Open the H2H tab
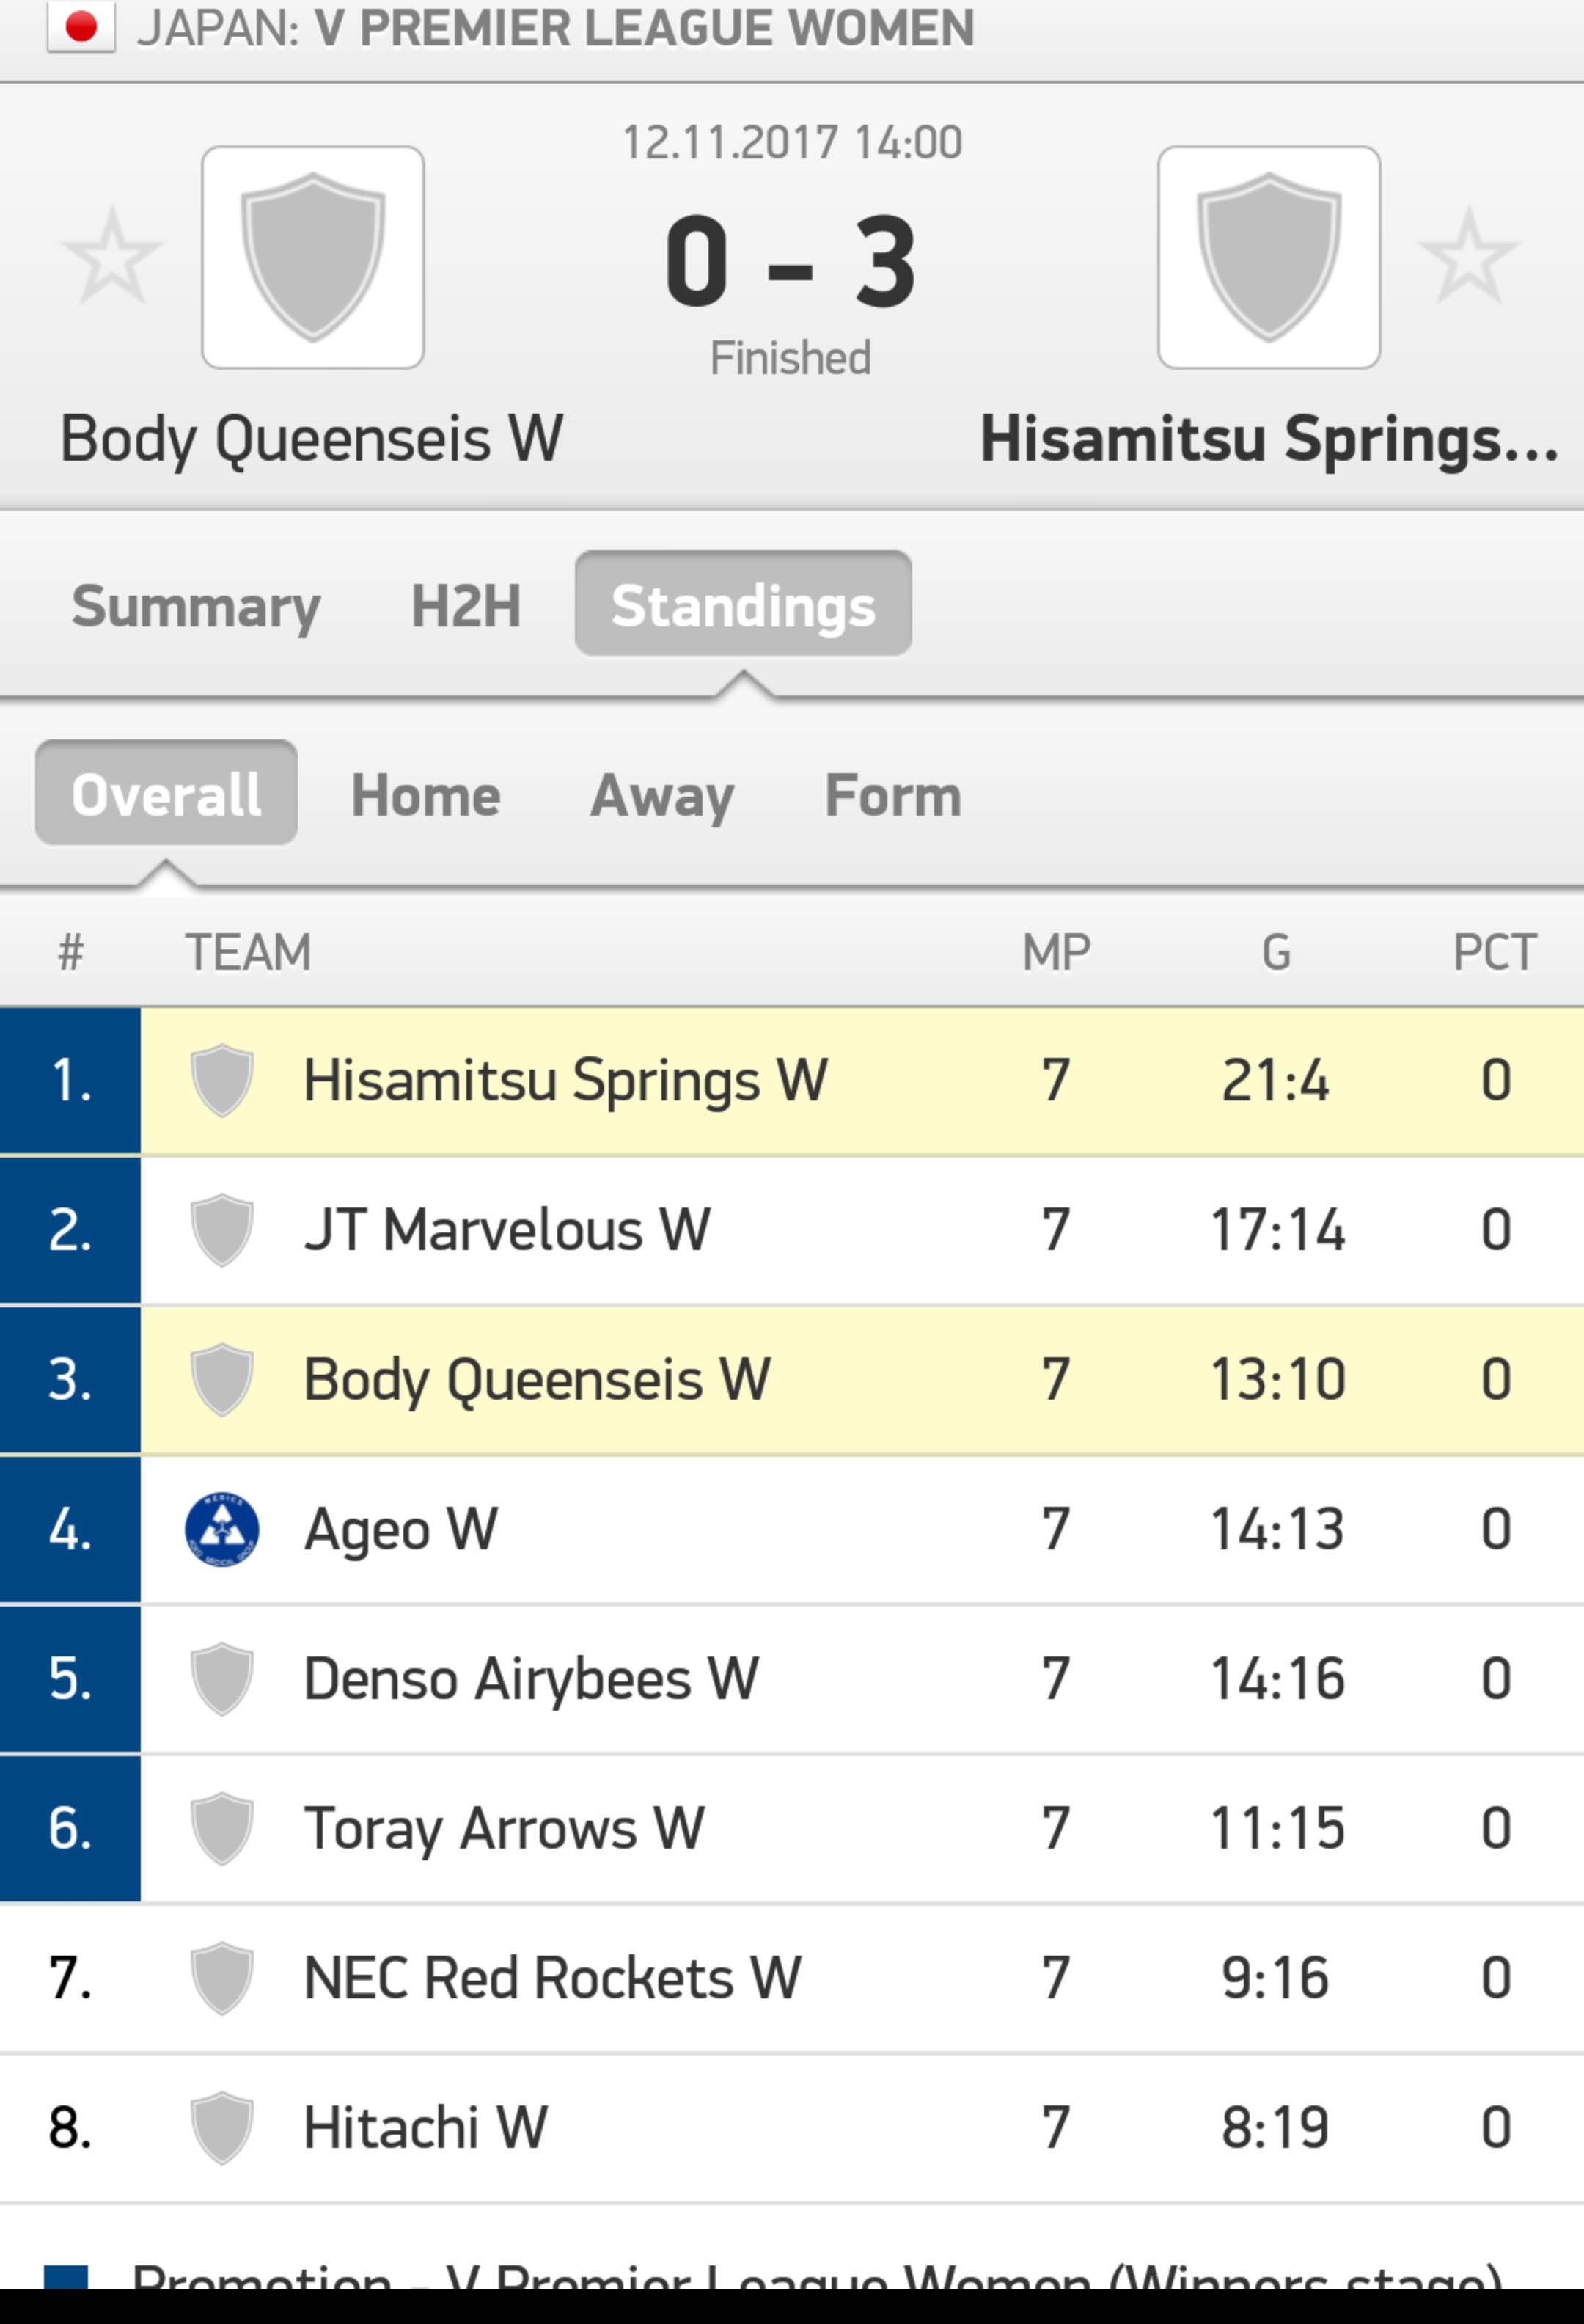Viewport: 1584px width, 2324px height. [466, 606]
